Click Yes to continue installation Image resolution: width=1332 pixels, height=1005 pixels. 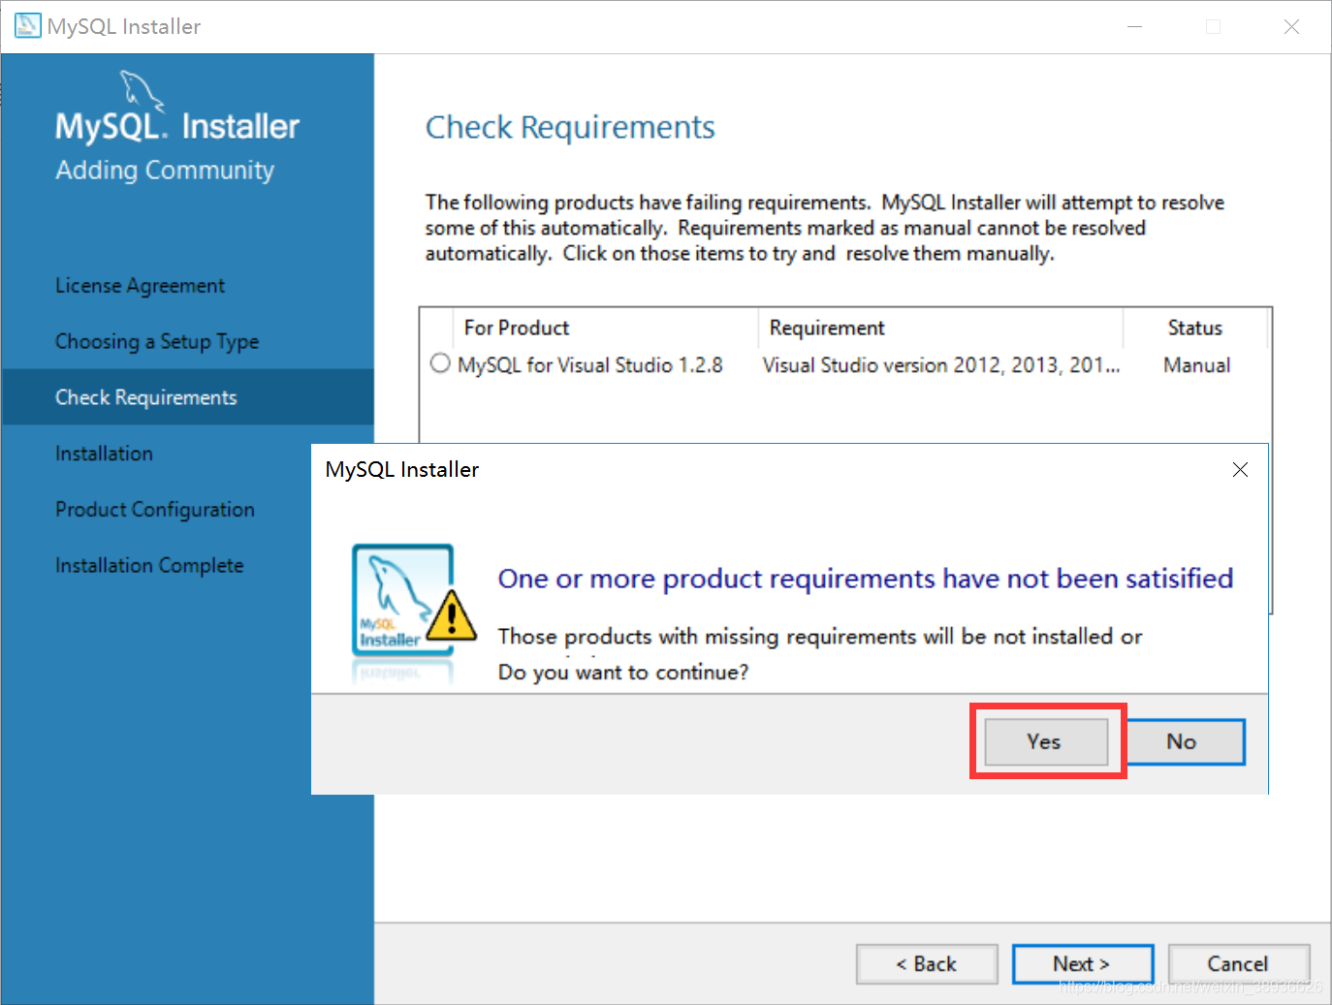click(1046, 741)
